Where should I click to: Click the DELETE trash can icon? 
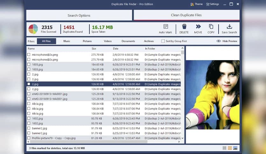click(x=184, y=27)
